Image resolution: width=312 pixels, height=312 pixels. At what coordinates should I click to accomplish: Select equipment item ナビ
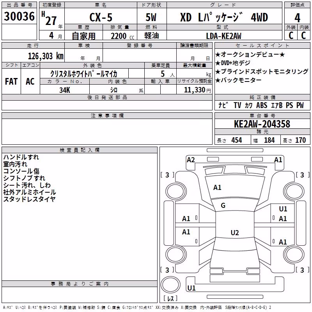click(223, 105)
